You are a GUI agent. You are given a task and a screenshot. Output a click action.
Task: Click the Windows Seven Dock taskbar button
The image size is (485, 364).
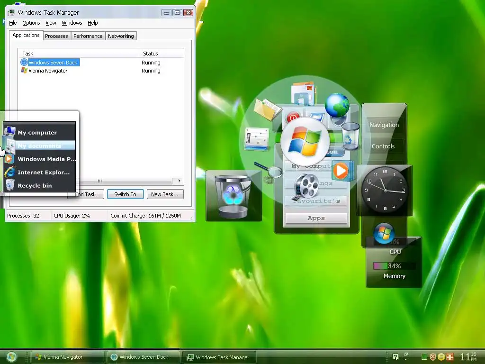[x=144, y=357]
